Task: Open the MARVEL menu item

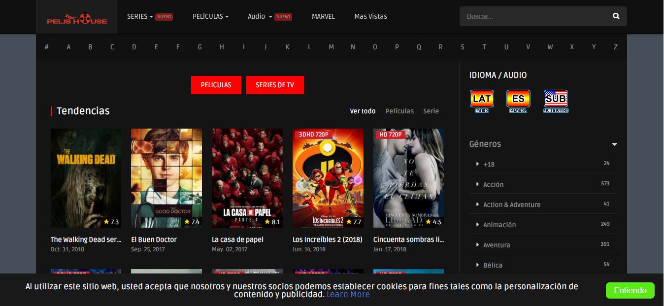Action: click(x=323, y=16)
